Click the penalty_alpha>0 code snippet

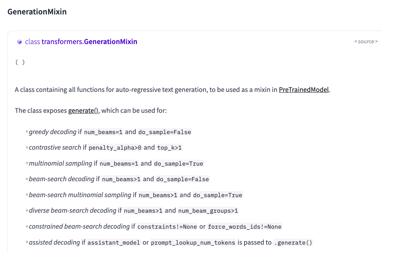(115, 148)
